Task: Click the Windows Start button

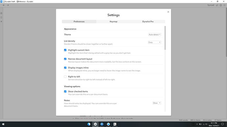Action: pos(3,124)
